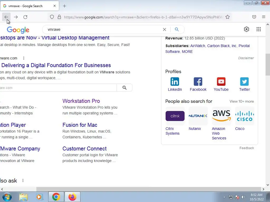This screenshot has height=202, width=270.
Task: Open the Player sitelink
Action: [13, 125]
